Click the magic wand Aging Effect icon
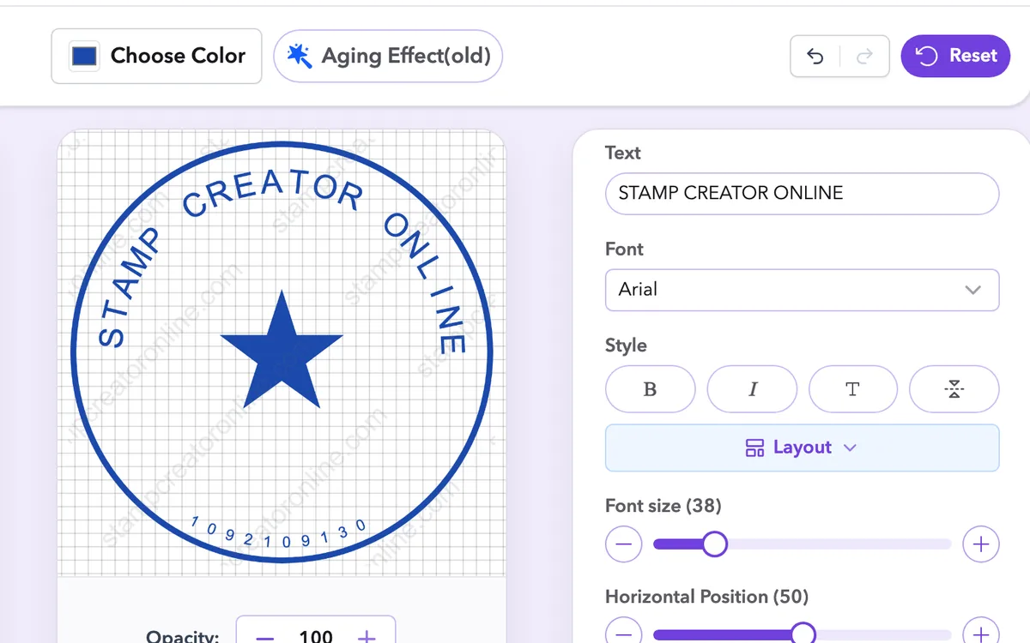Image resolution: width=1030 pixels, height=643 pixels. click(x=299, y=56)
